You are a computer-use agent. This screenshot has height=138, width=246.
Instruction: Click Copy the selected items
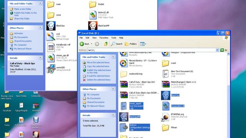(98, 66)
